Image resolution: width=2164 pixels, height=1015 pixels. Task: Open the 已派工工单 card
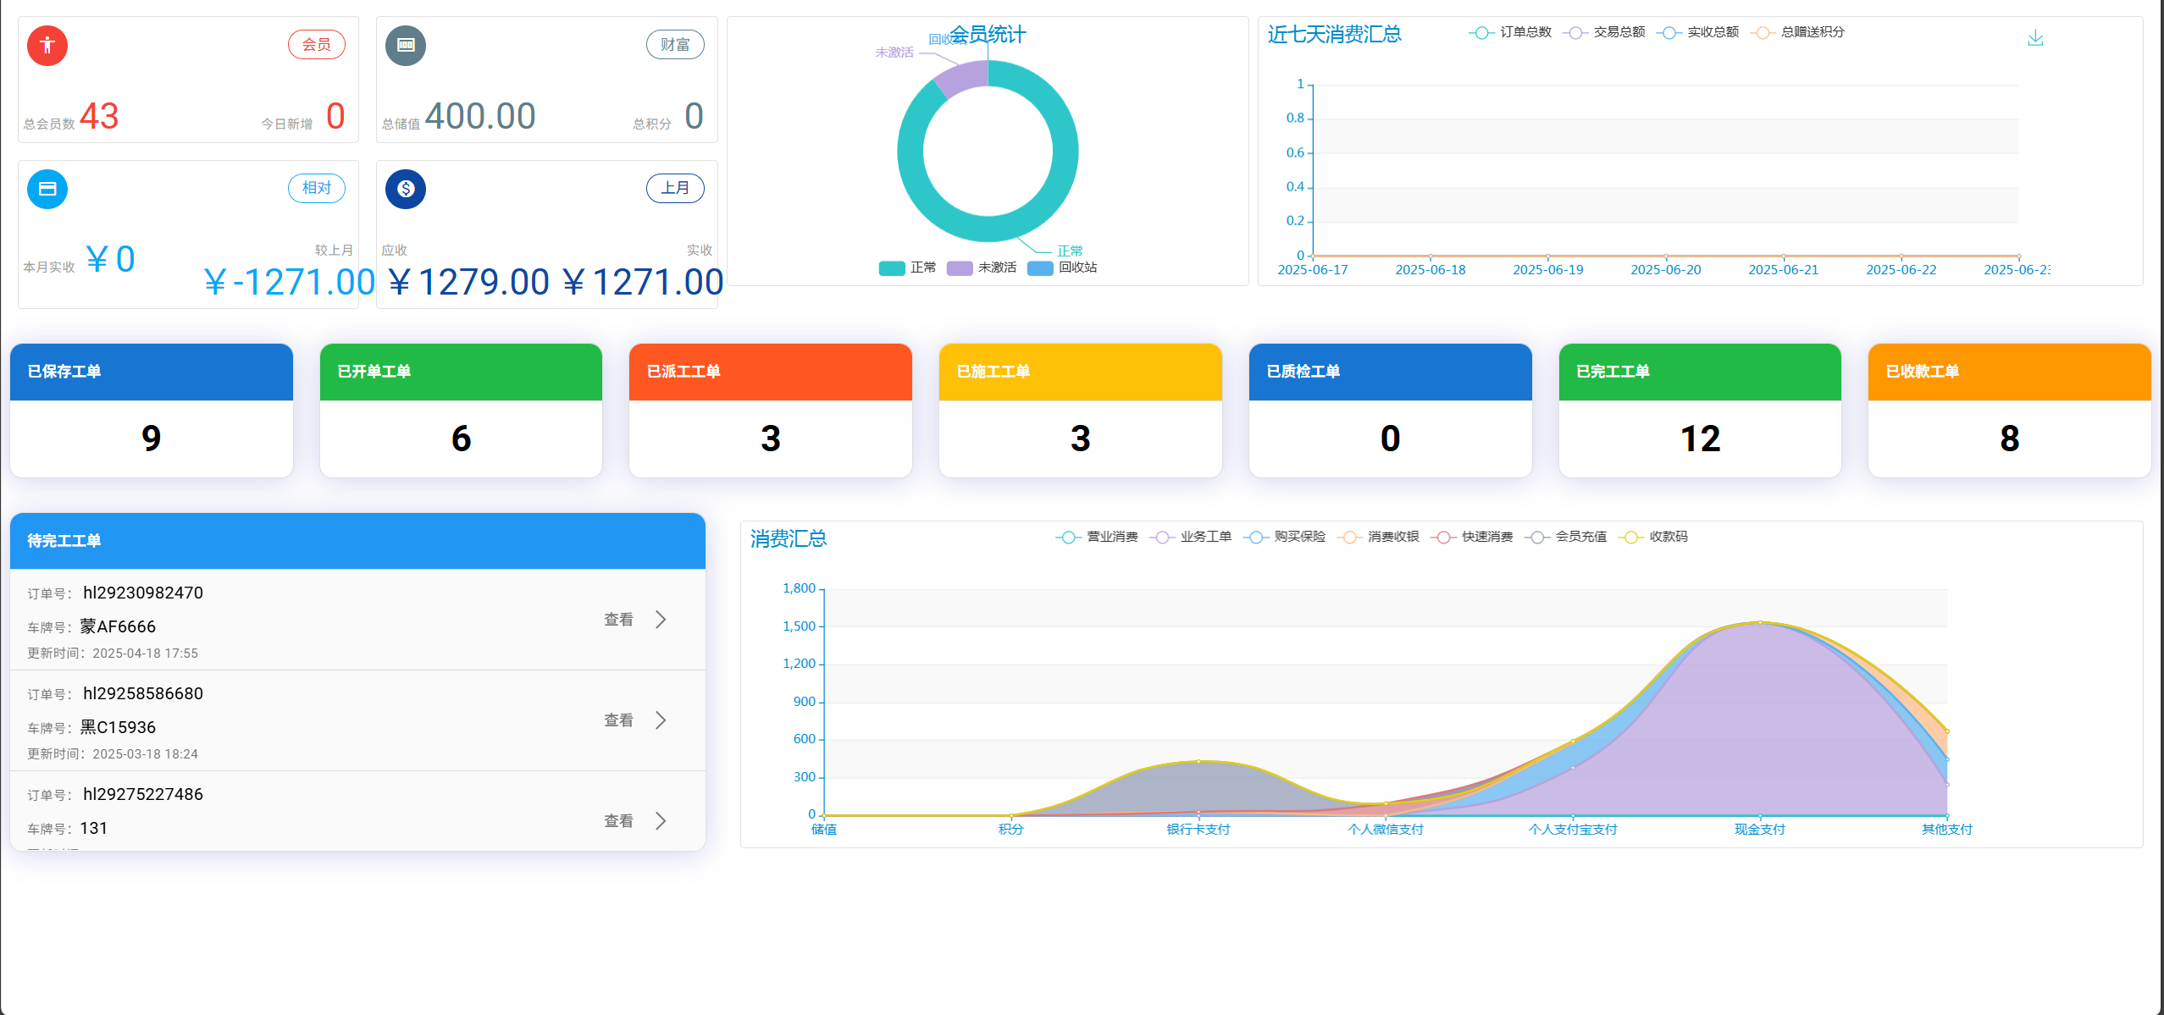coord(771,411)
